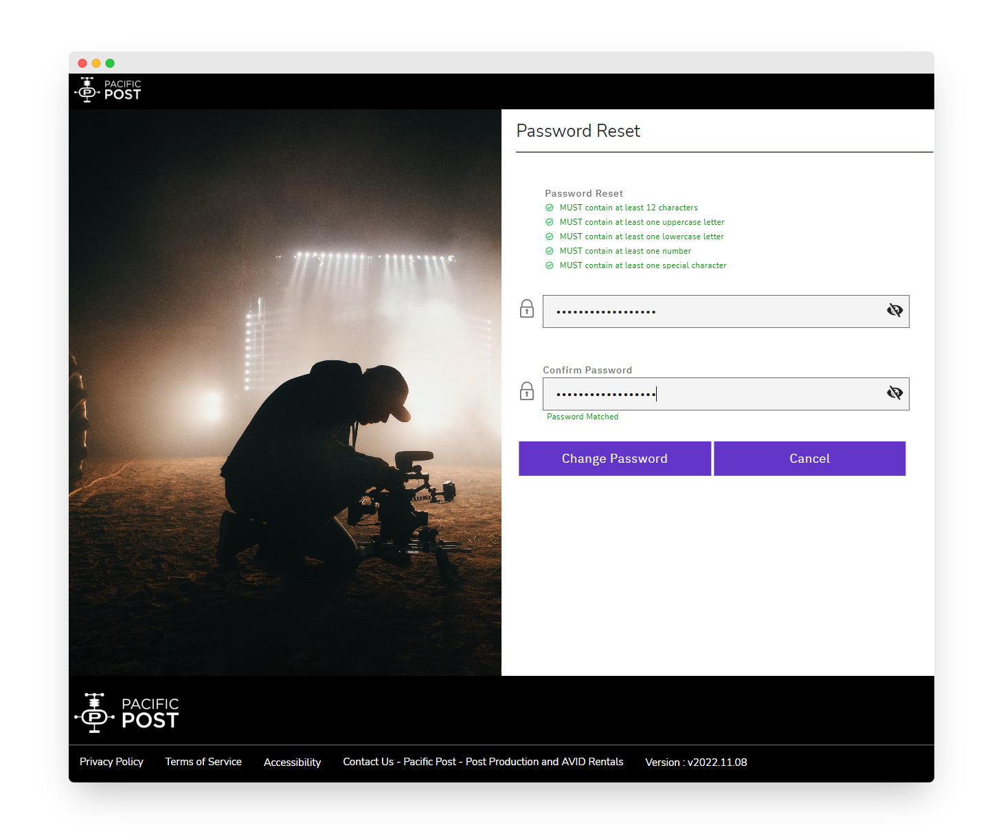
Task: Open the Privacy Policy link
Action: click(x=111, y=762)
